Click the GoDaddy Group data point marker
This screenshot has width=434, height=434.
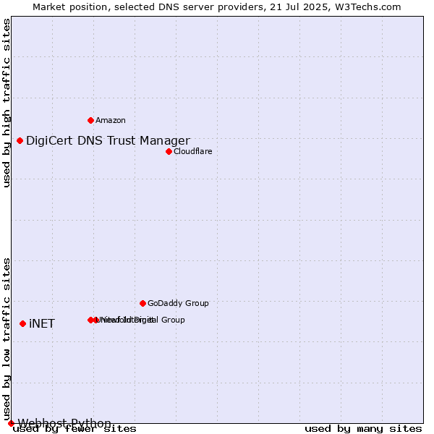(x=142, y=303)
